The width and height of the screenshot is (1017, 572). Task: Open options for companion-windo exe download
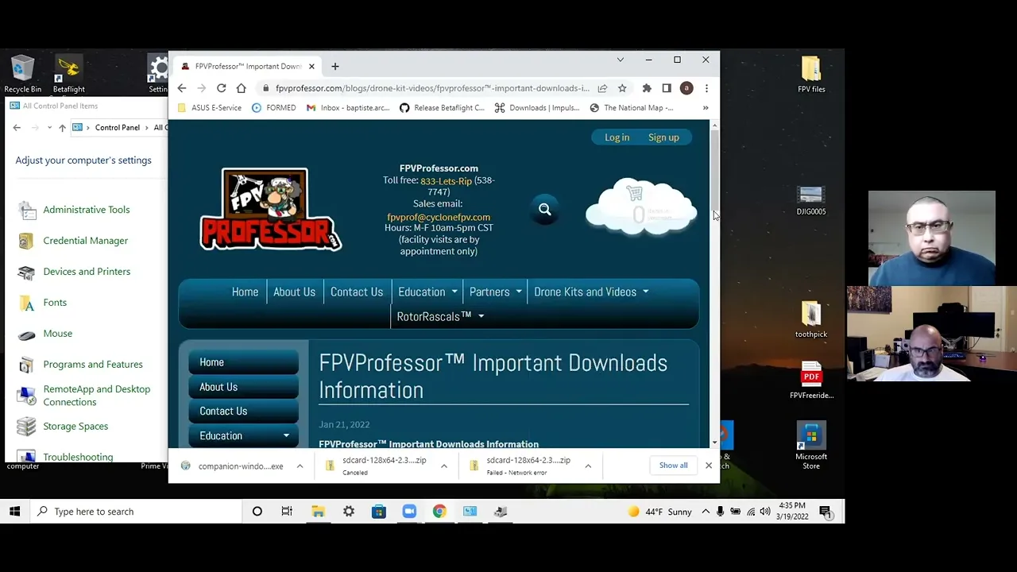click(300, 466)
